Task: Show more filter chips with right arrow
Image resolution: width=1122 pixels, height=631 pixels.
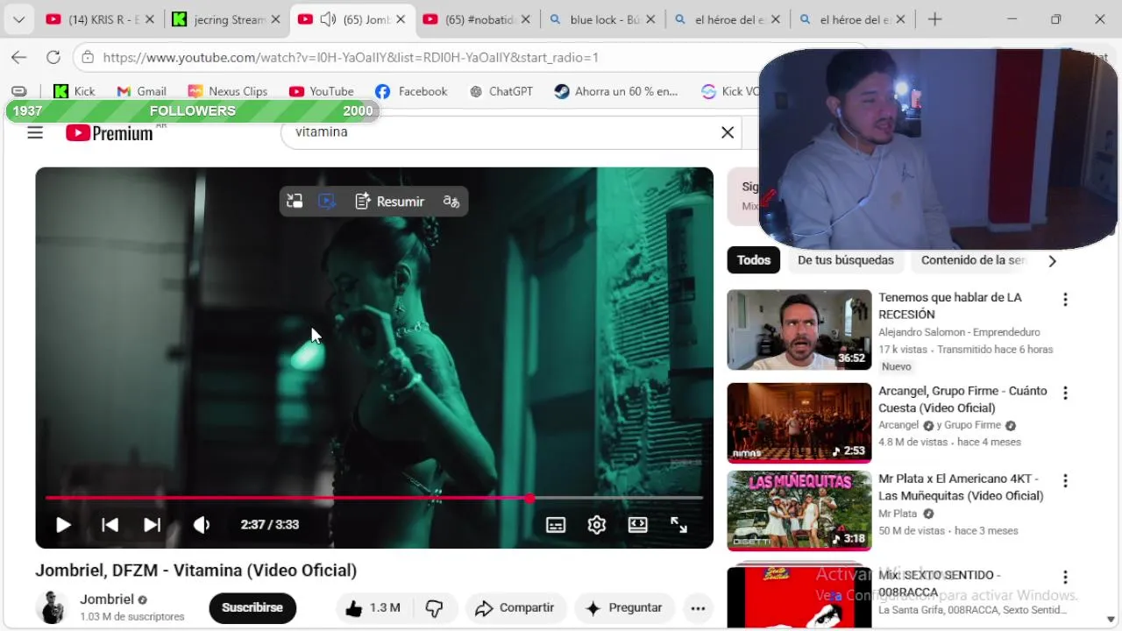Action: tap(1052, 261)
